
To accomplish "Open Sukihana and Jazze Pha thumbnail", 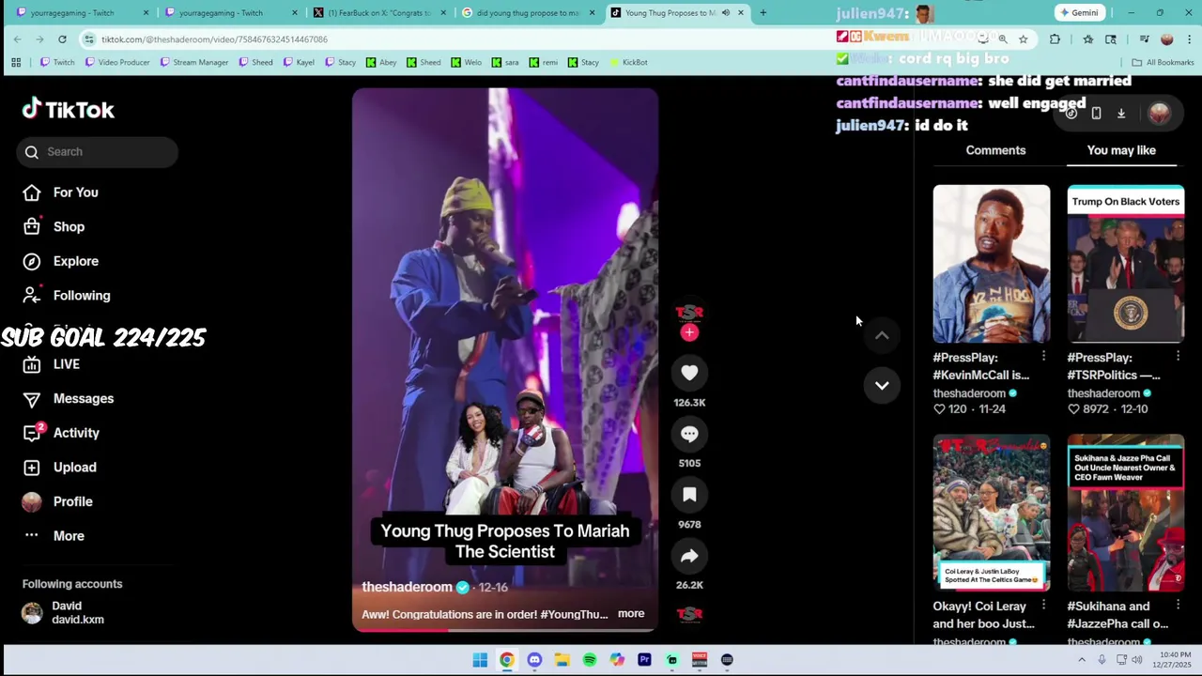I will click(x=1126, y=513).
